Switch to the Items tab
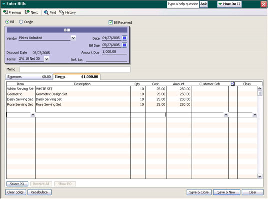Screen dimensions: 268x199 77,77
